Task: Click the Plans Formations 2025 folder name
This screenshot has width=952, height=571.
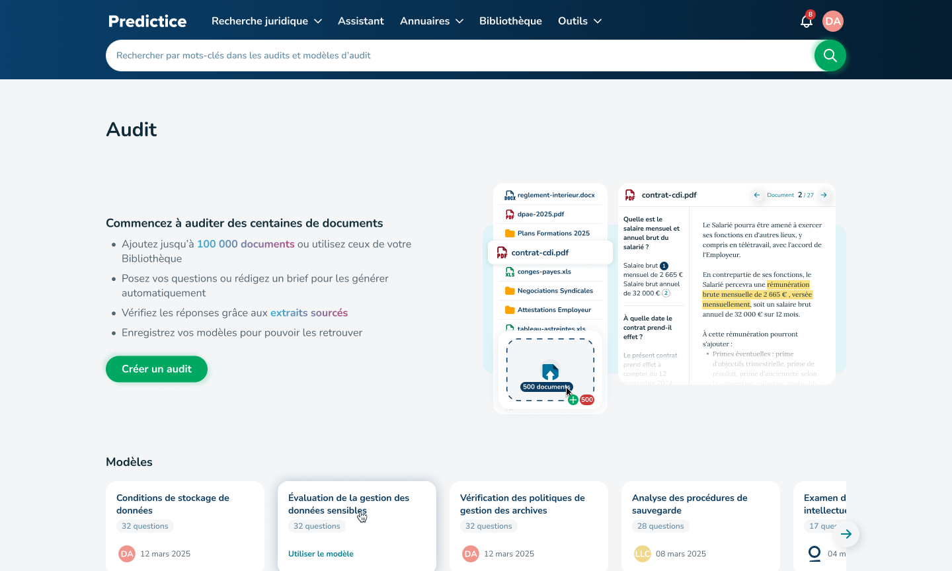Action: (553, 233)
